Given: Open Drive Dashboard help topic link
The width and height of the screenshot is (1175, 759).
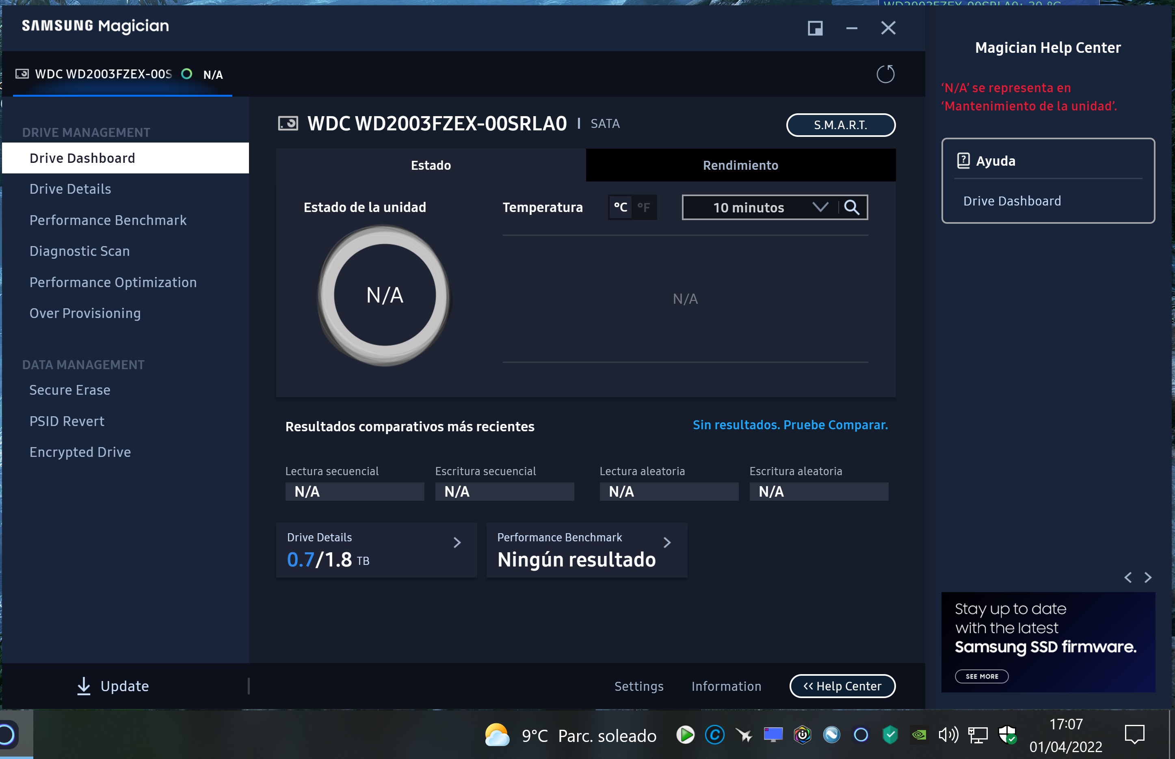Looking at the screenshot, I should [1012, 201].
